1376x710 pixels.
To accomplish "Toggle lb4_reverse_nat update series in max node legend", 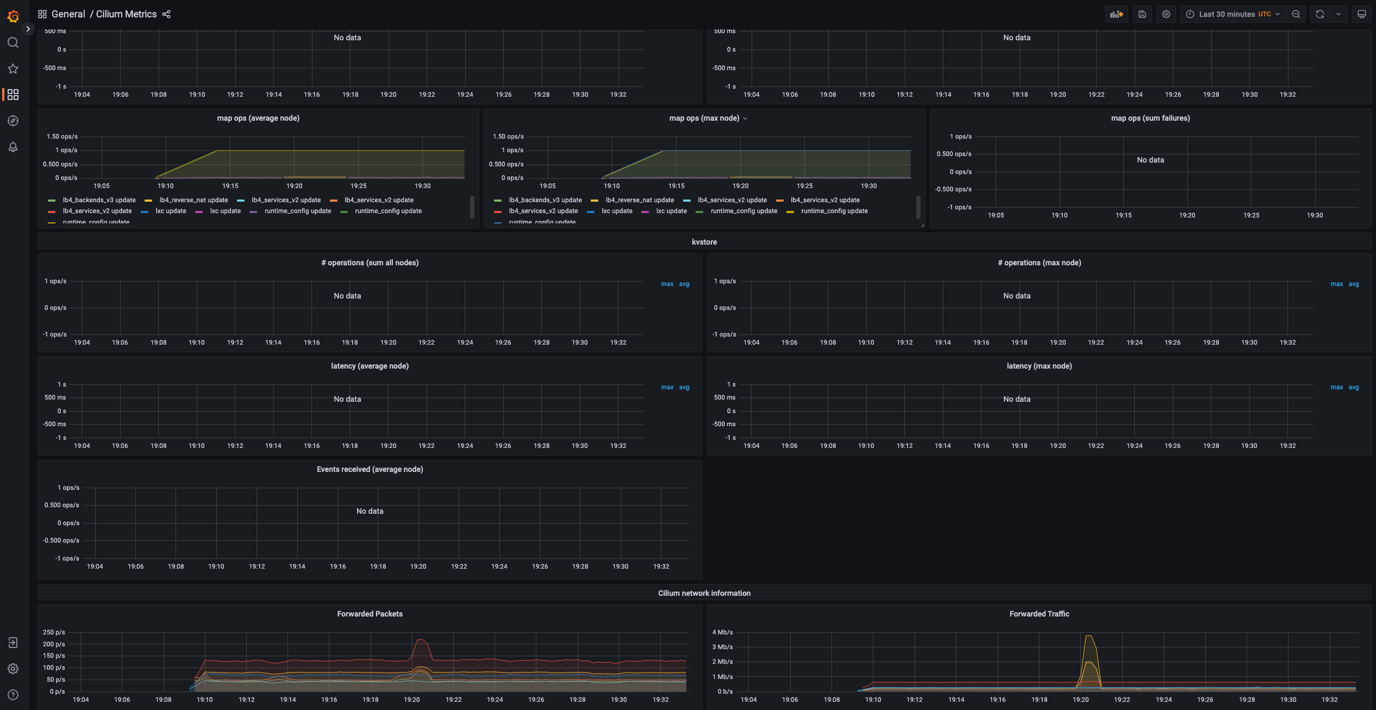I will coord(640,200).
